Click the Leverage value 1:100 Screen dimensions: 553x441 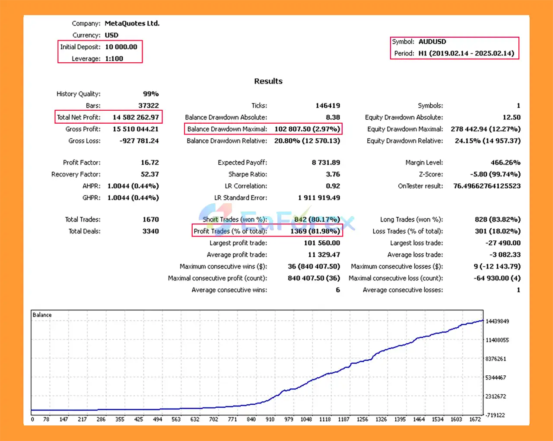[x=114, y=58]
